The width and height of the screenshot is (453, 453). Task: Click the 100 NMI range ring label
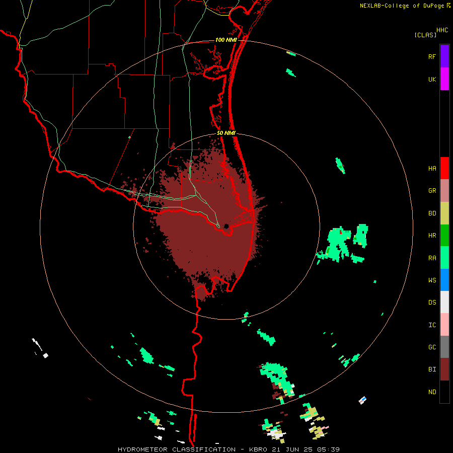click(226, 40)
